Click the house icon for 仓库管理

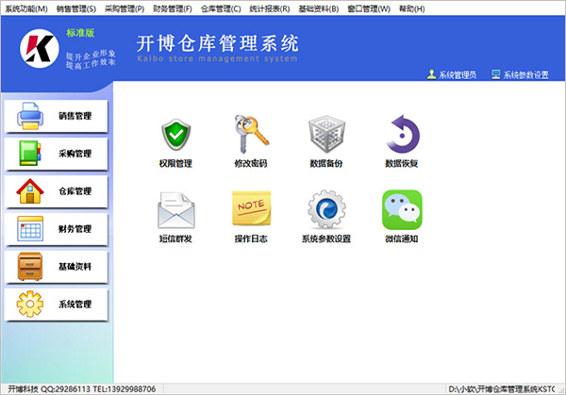30,190
